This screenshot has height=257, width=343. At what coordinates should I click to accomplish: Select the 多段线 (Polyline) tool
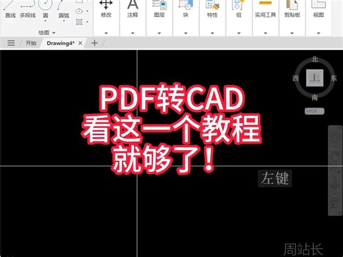[x=28, y=10]
